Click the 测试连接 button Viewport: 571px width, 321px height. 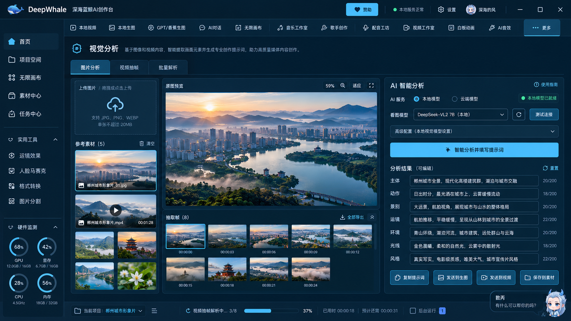click(544, 115)
